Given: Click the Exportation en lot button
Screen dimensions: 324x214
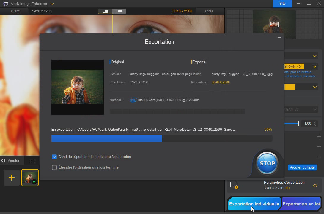Looking at the screenshot, I should click(x=301, y=204).
